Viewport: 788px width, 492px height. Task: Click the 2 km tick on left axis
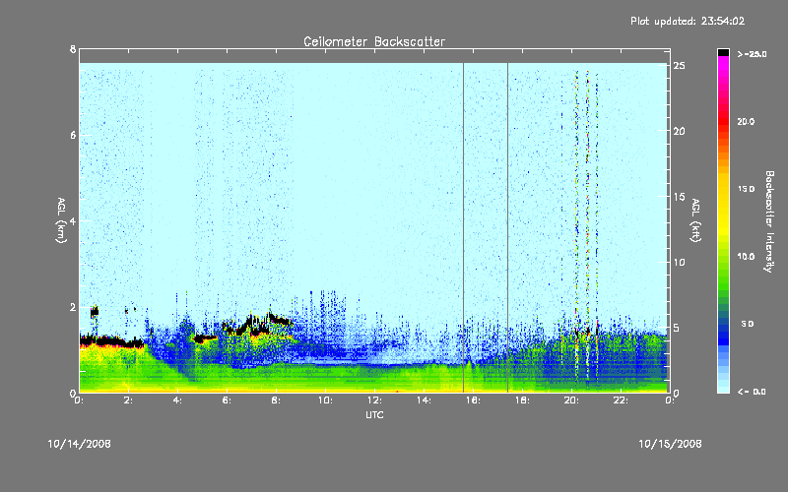click(x=73, y=307)
